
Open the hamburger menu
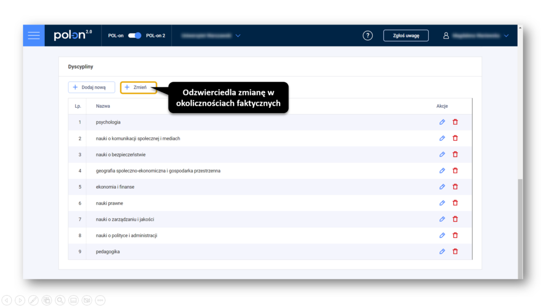tap(34, 36)
